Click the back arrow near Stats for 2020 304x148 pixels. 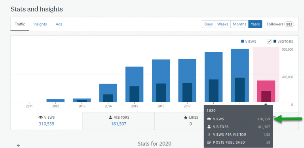(x=19, y=146)
